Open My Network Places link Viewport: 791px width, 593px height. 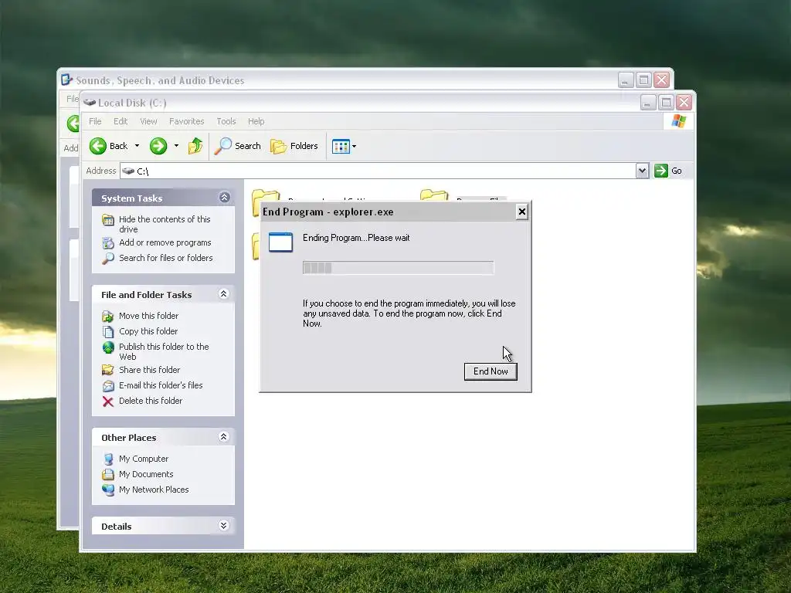coord(154,490)
